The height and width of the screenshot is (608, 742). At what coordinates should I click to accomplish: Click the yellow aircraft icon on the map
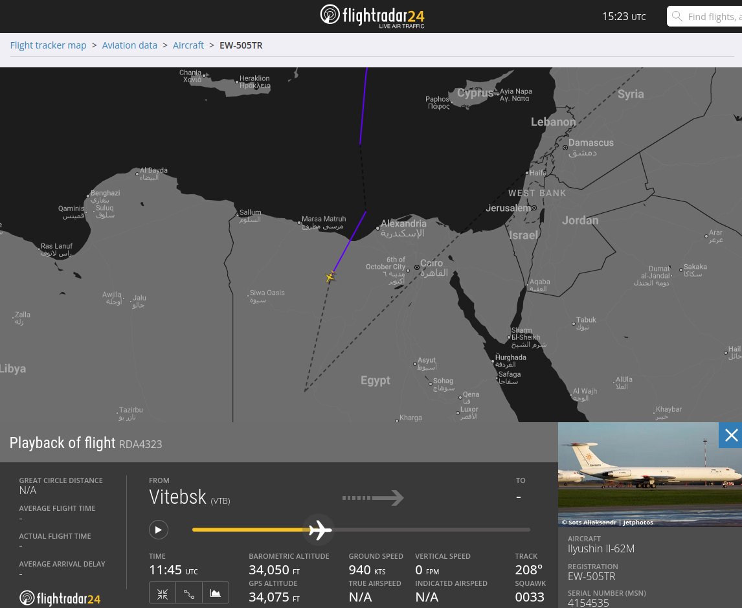point(330,276)
